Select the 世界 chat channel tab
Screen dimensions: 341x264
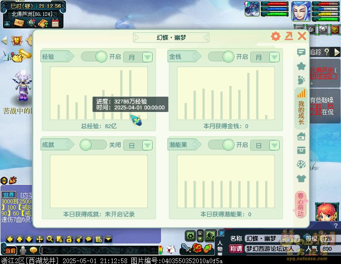(9, 195)
